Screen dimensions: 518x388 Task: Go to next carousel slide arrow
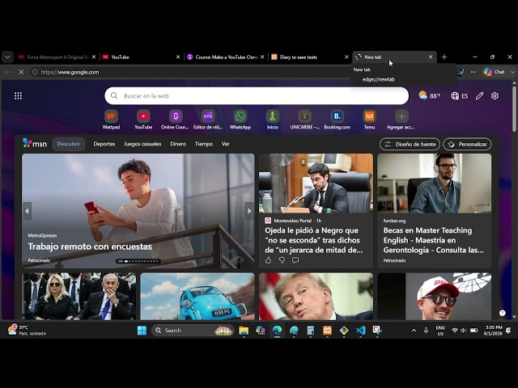tap(249, 211)
